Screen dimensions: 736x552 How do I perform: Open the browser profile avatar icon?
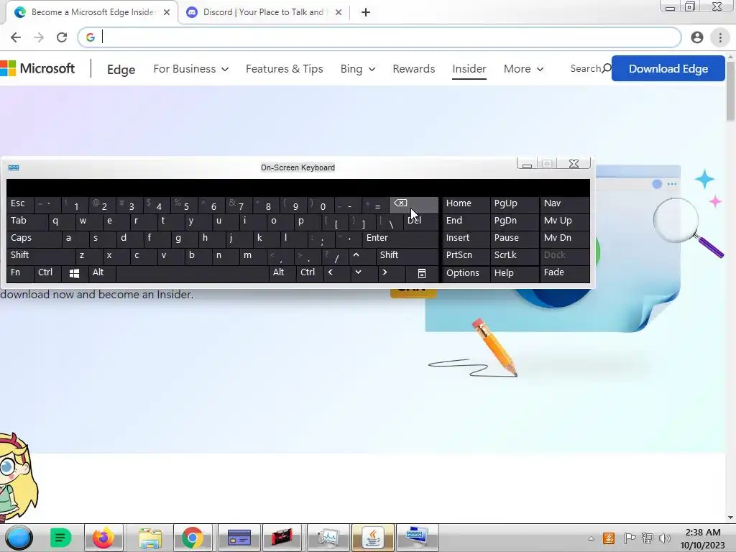[x=697, y=37]
